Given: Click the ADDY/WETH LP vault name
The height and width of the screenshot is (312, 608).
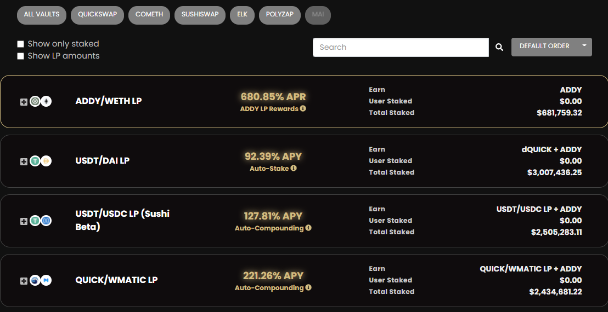Looking at the screenshot, I should [109, 101].
